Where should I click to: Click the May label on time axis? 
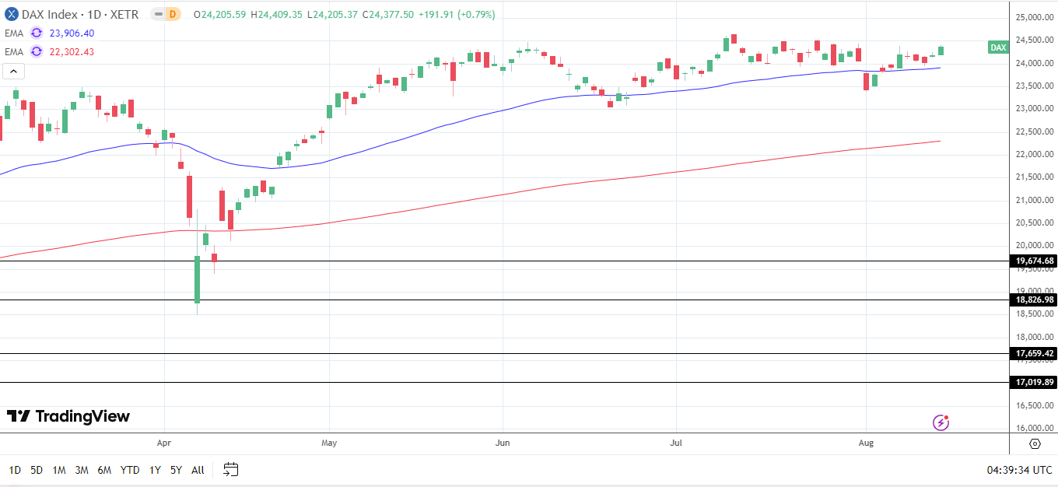pyautogui.click(x=329, y=443)
